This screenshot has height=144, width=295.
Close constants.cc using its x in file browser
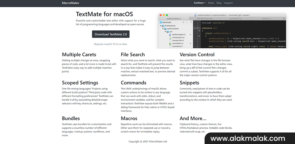pyautogui.click(x=190, y=44)
